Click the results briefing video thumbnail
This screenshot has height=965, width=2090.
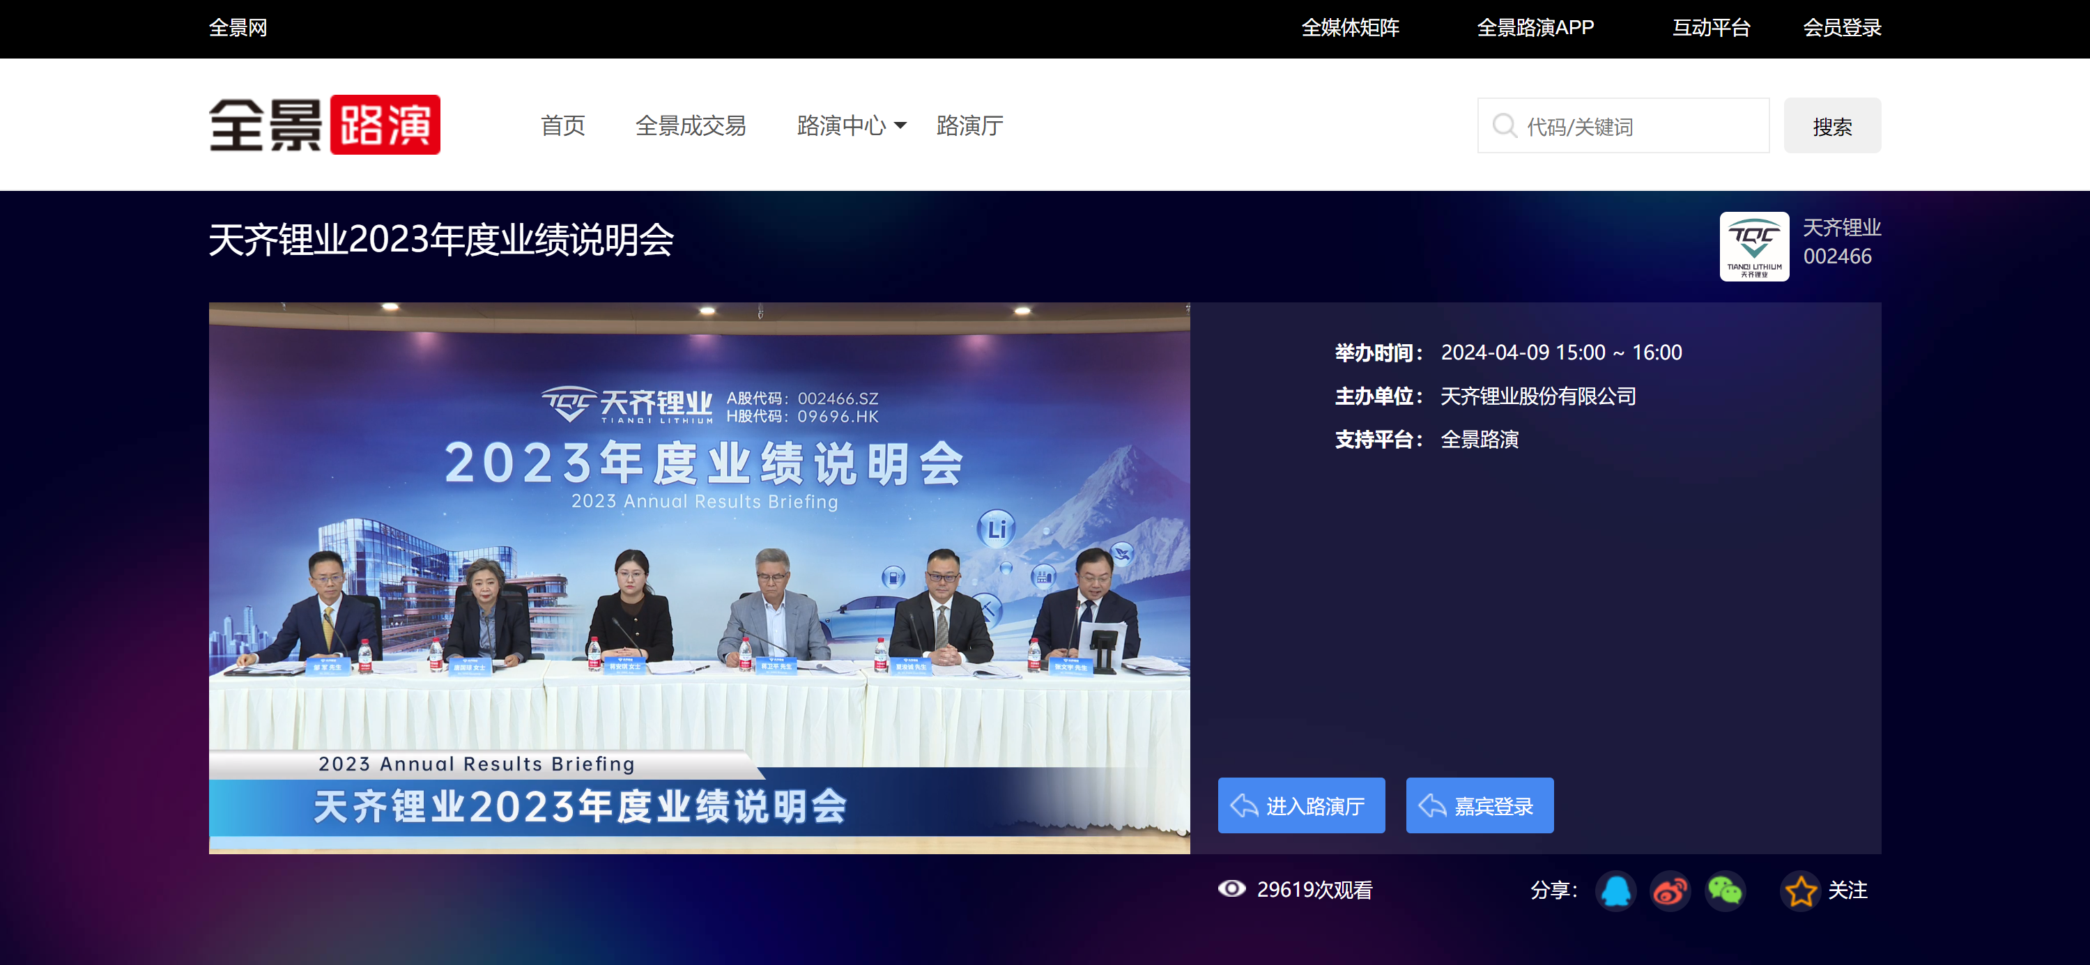[698, 578]
